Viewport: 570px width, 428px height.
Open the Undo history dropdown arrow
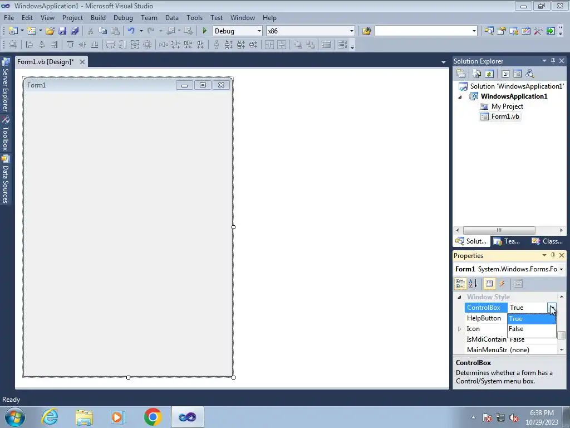click(x=141, y=31)
